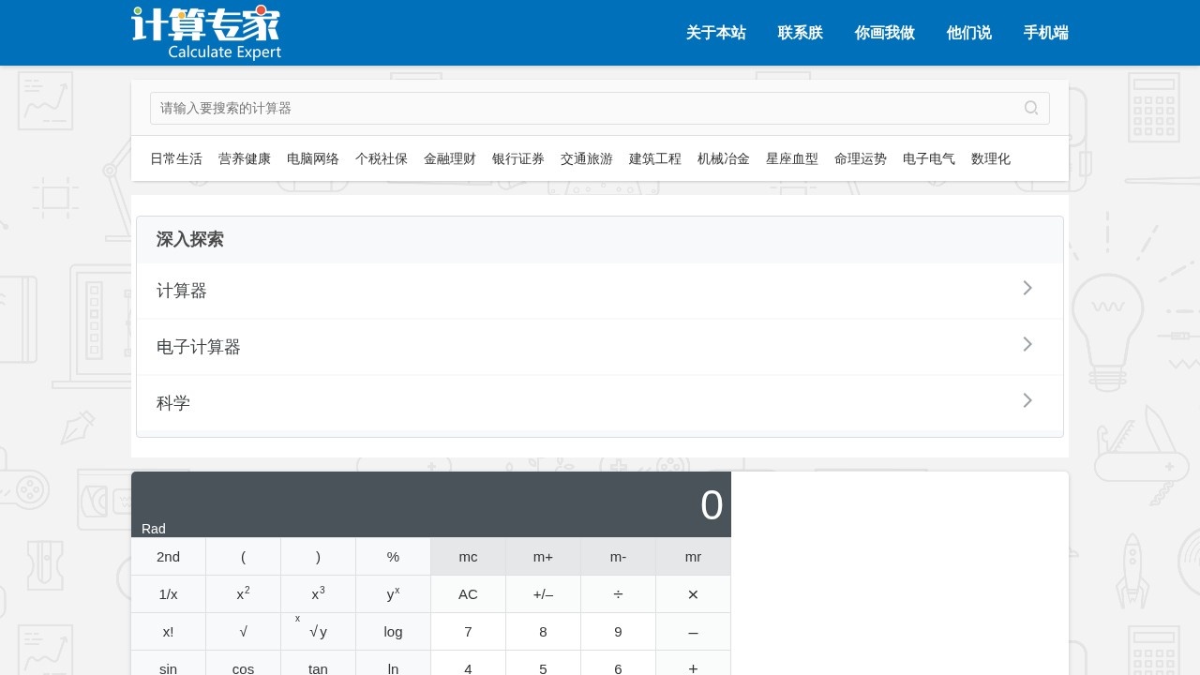
Task: Open the 金融理财 category link
Action: tap(450, 158)
